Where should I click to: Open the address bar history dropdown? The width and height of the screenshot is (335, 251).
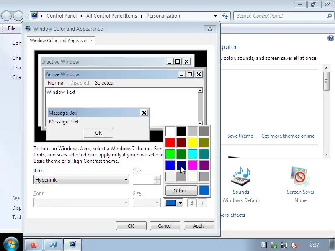[216, 16]
